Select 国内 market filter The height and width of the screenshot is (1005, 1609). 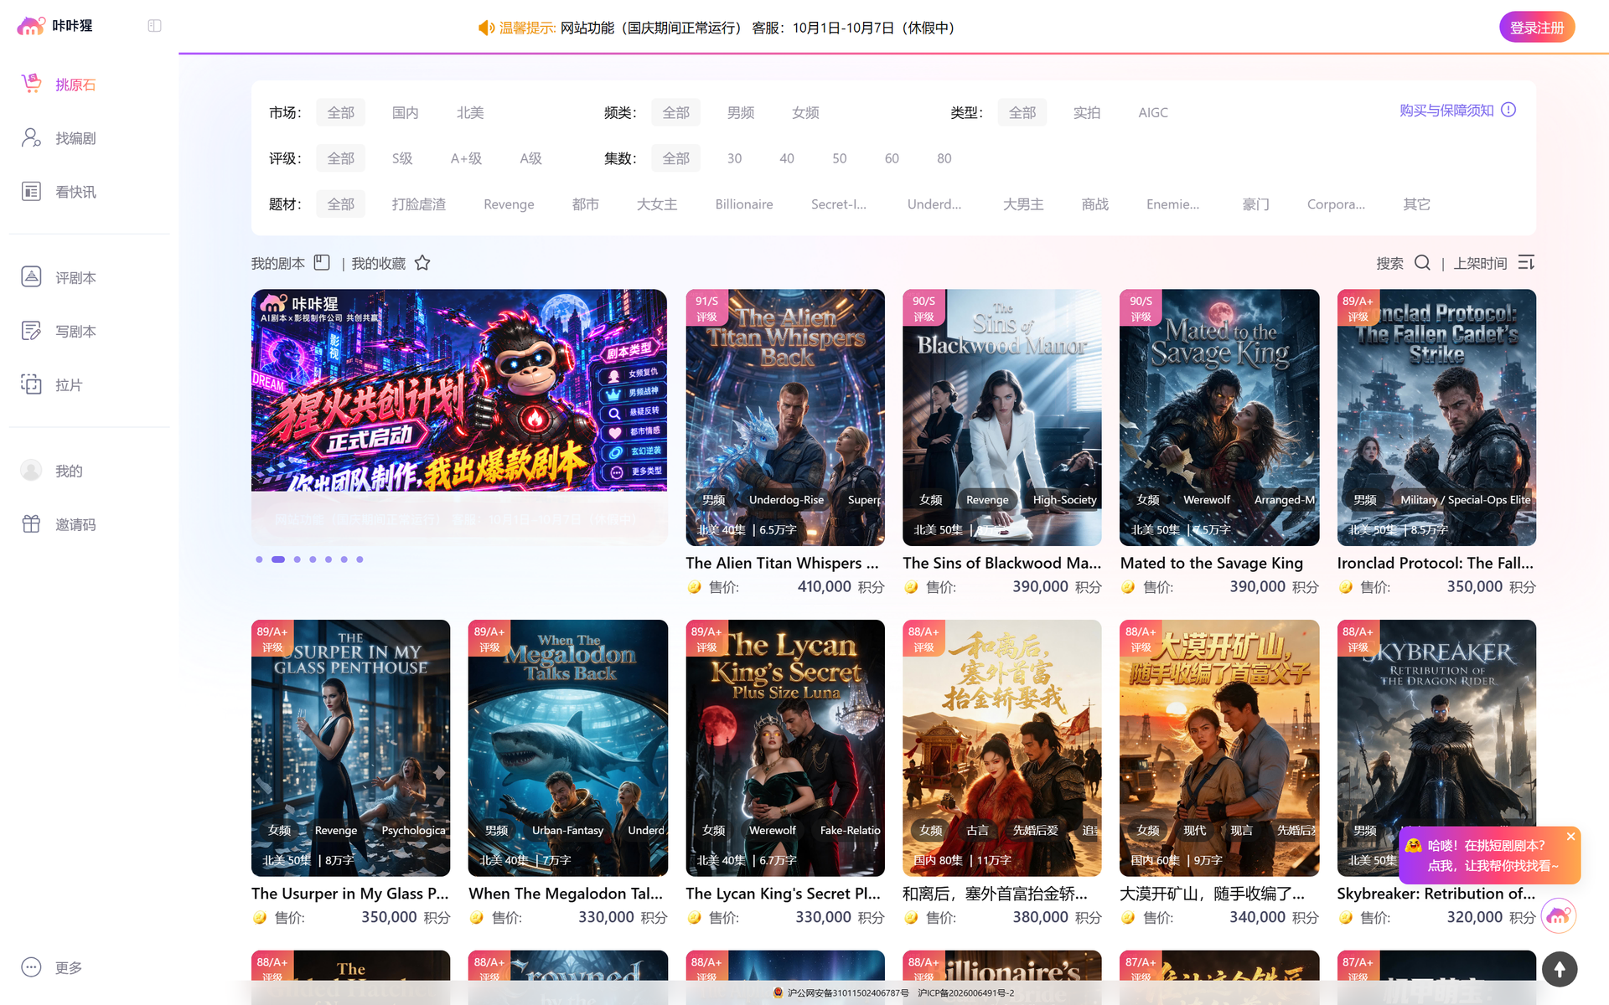(x=405, y=112)
